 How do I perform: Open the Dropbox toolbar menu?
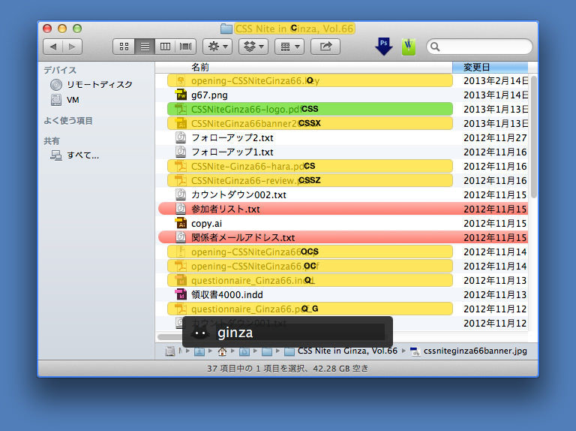(253, 47)
